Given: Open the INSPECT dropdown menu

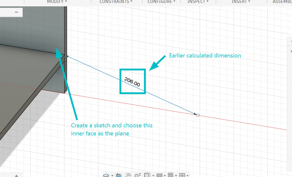Looking at the screenshot, I should pyautogui.click(x=198, y=2).
